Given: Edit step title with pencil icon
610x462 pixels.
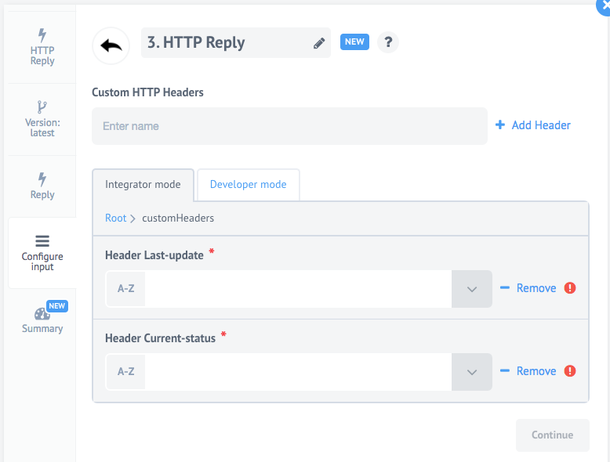Looking at the screenshot, I should tap(319, 43).
